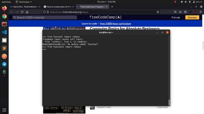
Task: Toggle the Firefox sidebar view
Action: point(186,12)
